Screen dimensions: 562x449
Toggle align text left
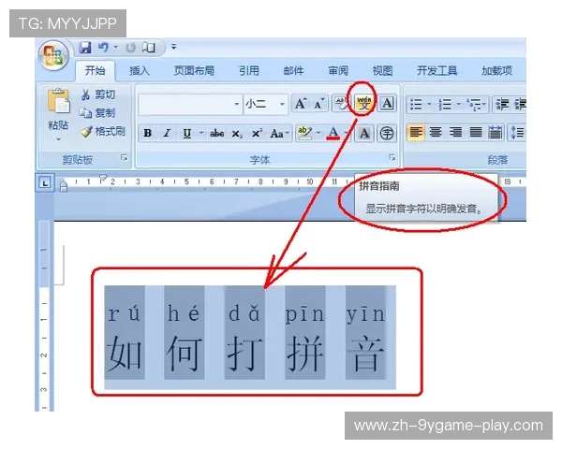(x=415, y=133)
